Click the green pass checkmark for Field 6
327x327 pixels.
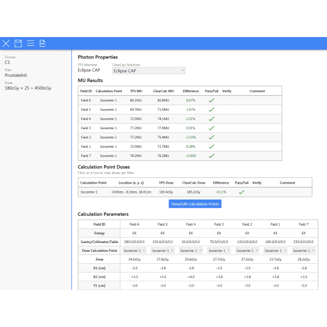(x=211, y=100)
